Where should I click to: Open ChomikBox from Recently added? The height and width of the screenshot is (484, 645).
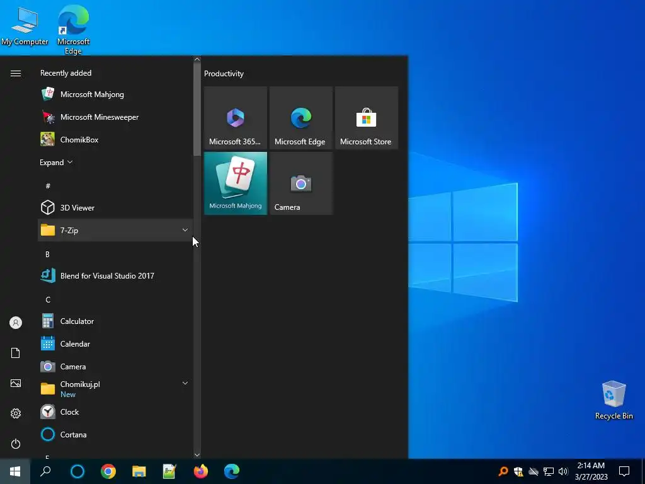coord(115,139)
